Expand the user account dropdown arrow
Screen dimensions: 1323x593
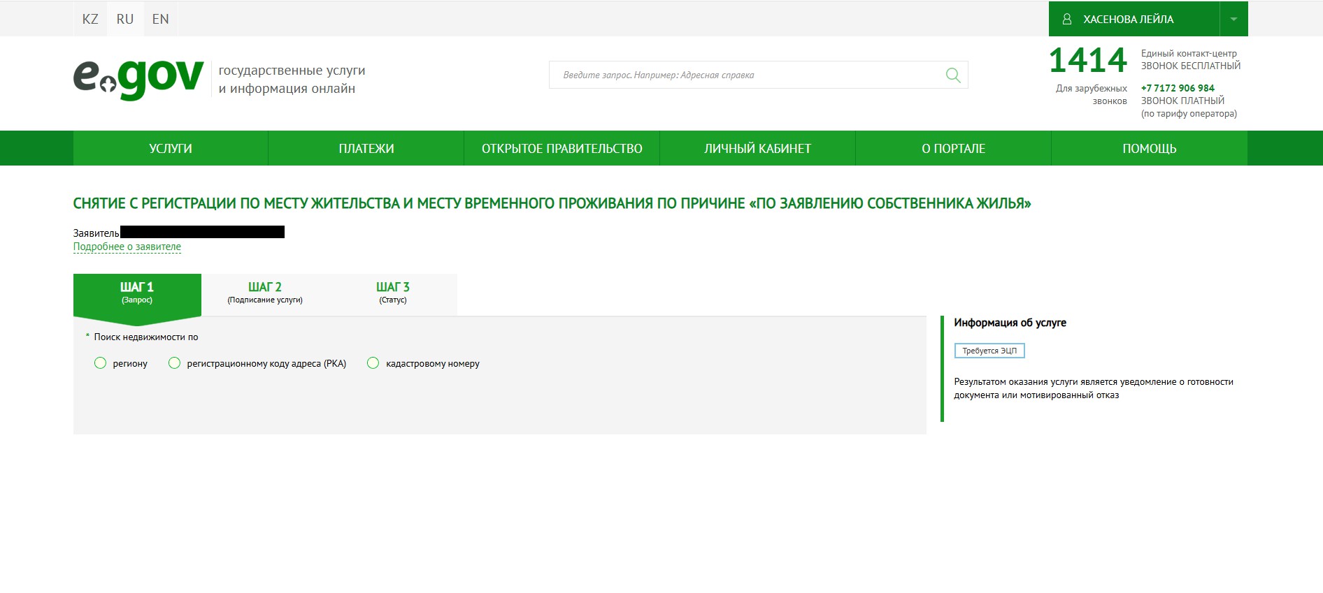click(x=1233, y=19)
